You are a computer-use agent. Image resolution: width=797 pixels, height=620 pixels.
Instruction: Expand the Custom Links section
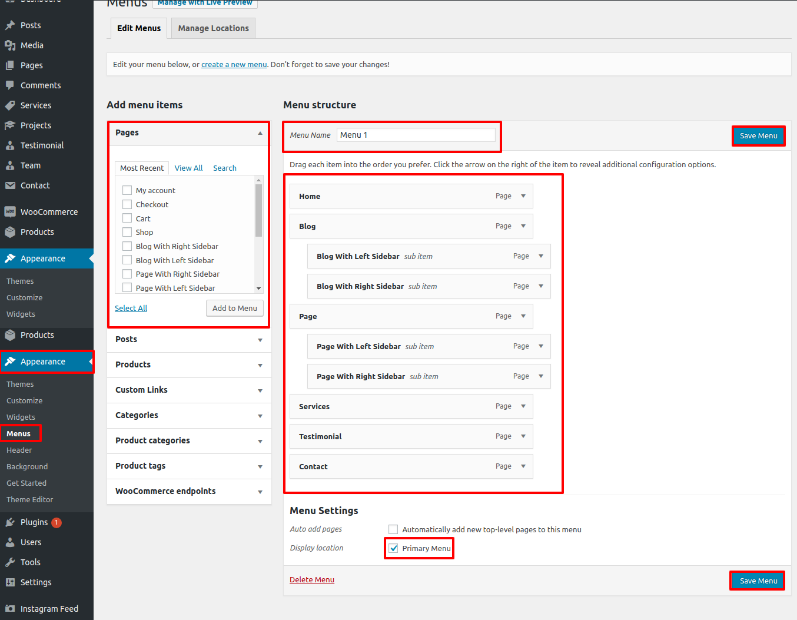[260, 390]
